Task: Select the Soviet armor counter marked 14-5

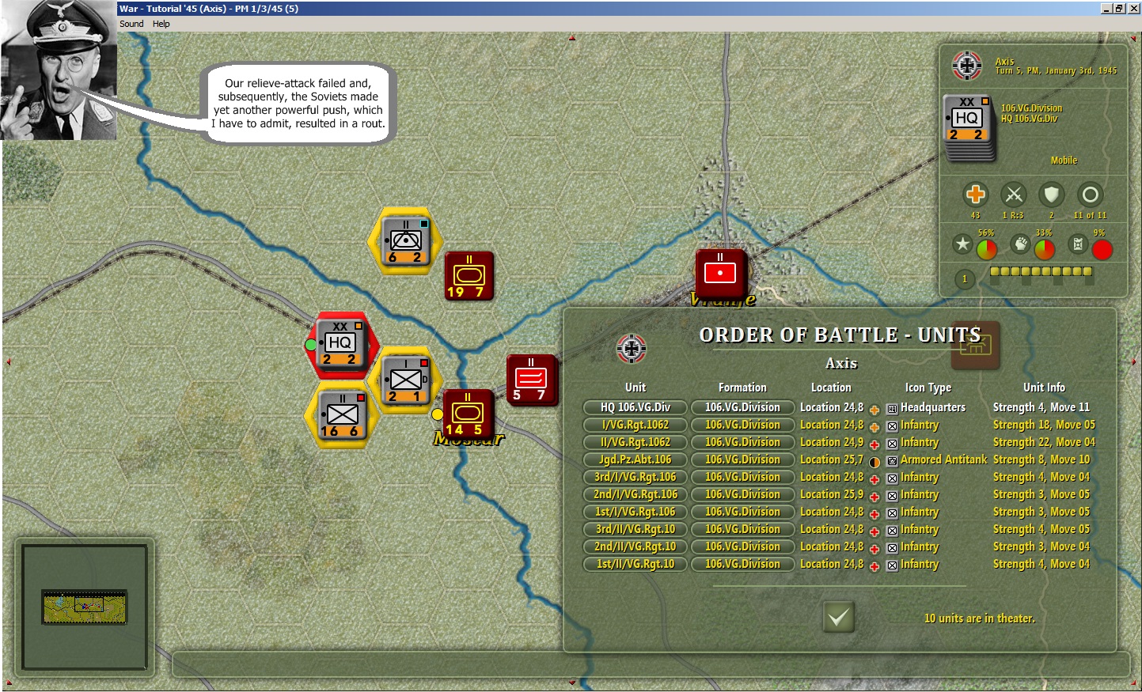Action: point(468,414)
